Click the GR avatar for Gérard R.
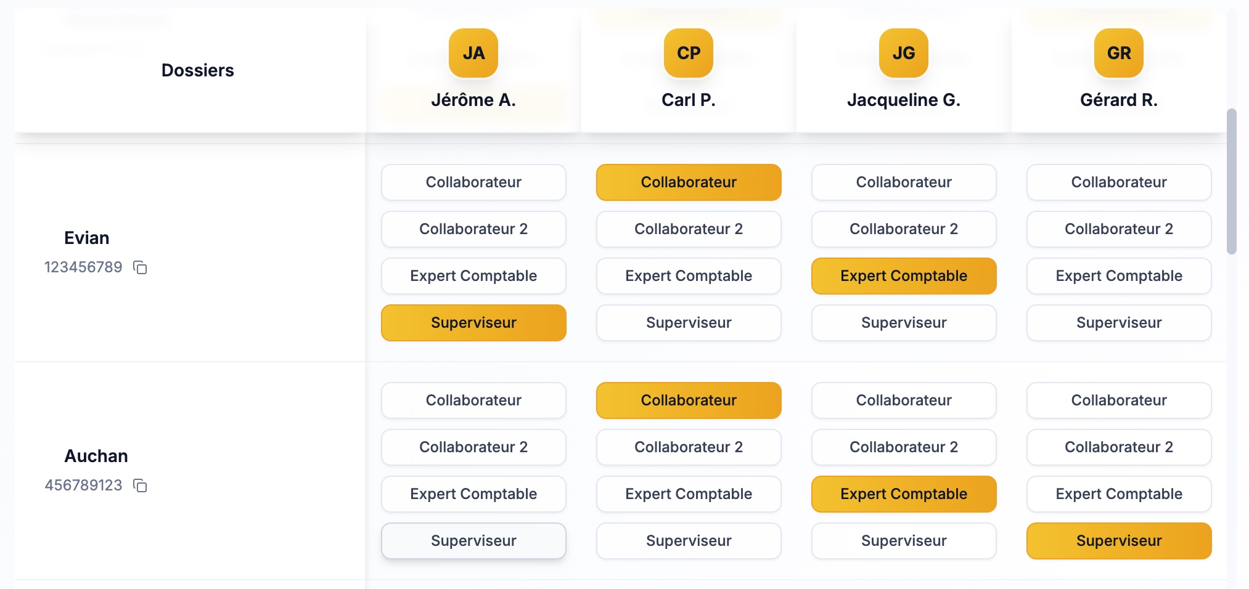This screenshot has width=1249, height=589. (x=1119, y=53)
